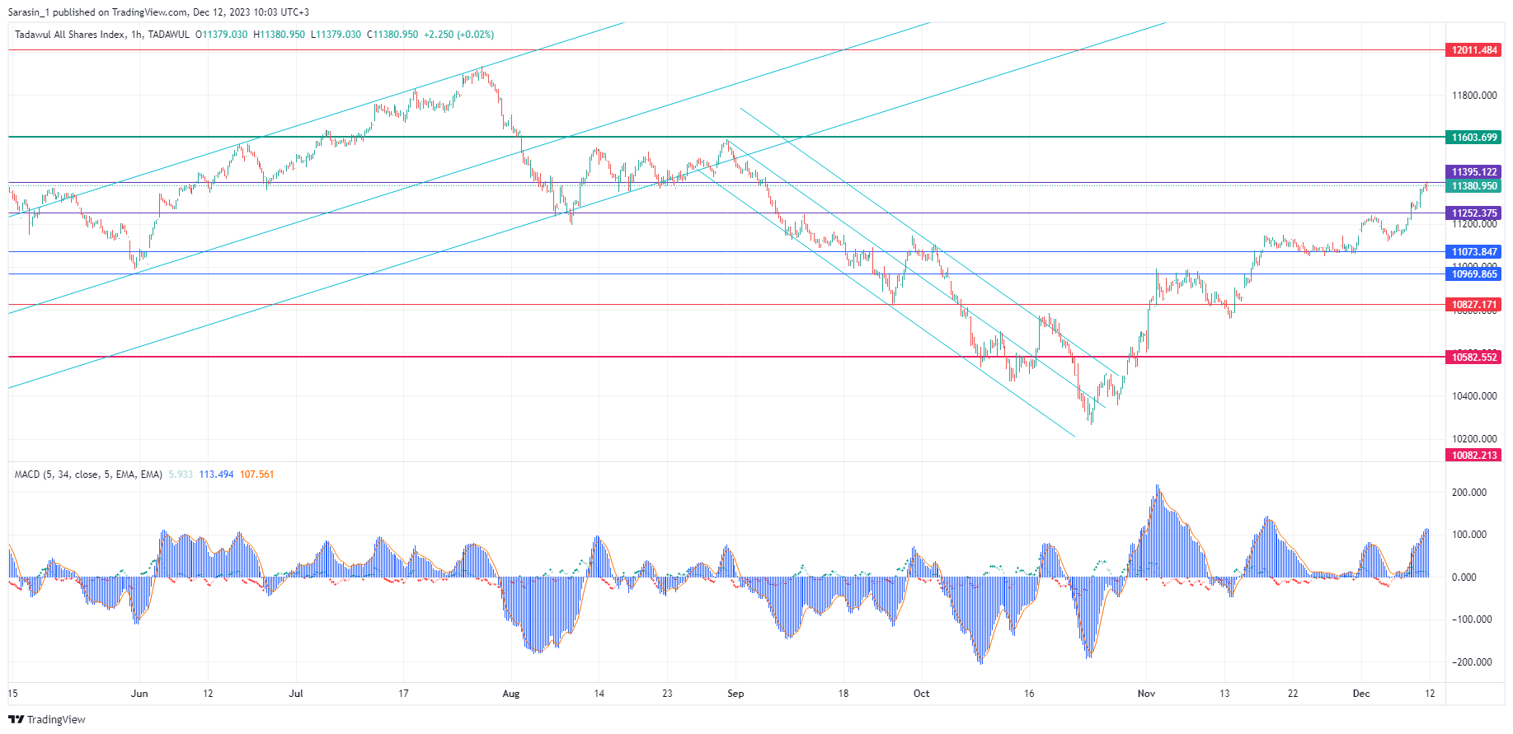Screen dimensions: 1513x734
Task: Select the MACD histogram value 5.933
Action: pos(181,475)
